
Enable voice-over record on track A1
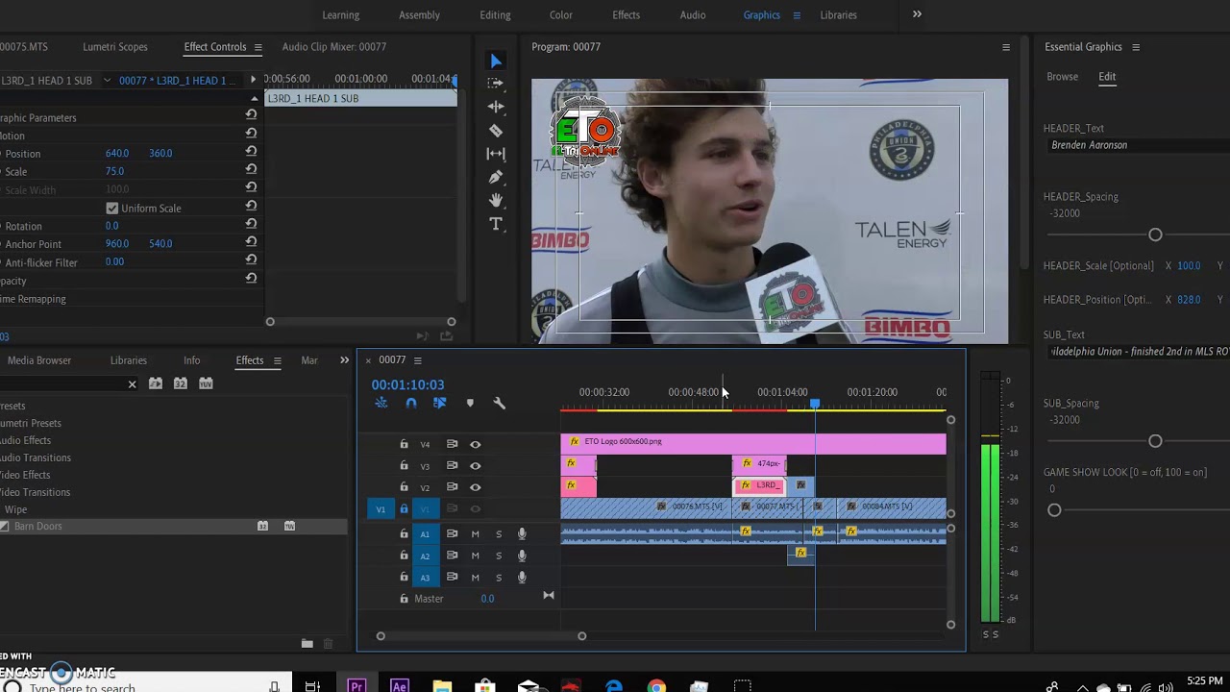click(522, 533)
